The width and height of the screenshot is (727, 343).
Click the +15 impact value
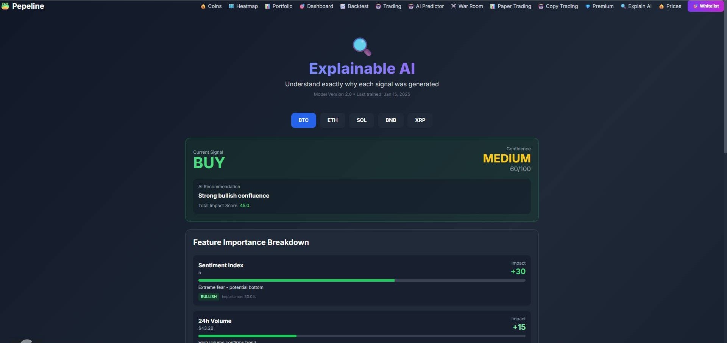click(519, 327)
